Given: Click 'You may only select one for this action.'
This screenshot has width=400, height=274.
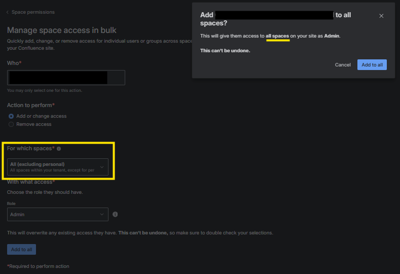Looking at the screenshot, I should pos(45,90).
